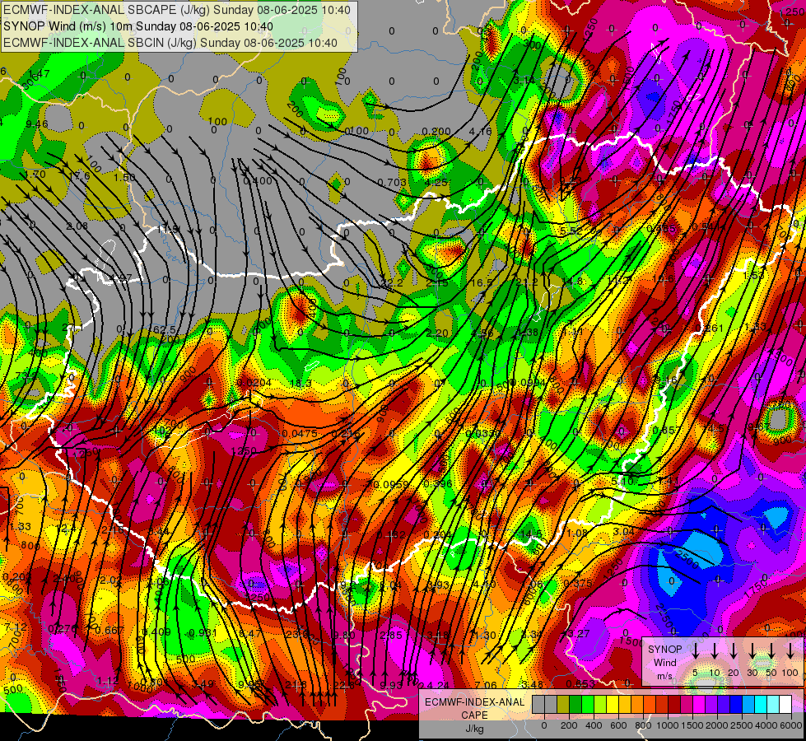
Task: Click the dark green swatch right of 200 tick
Action: pos(575,704)
